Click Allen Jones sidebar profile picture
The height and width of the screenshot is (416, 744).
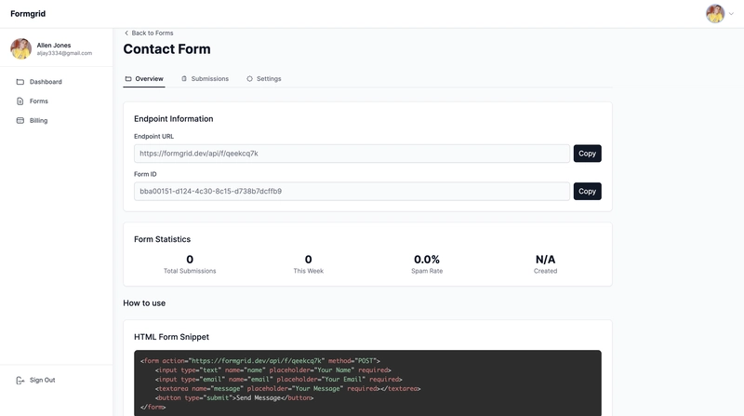coord(20,48)
